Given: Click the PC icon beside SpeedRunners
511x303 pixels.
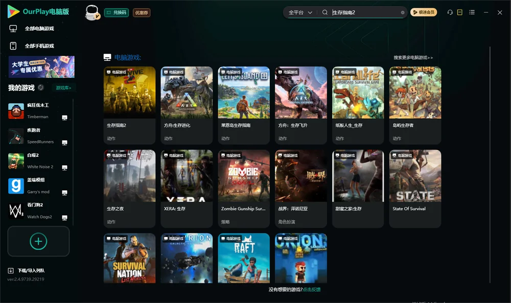Looking at the screenshot, I should click(x=64, y=143).
